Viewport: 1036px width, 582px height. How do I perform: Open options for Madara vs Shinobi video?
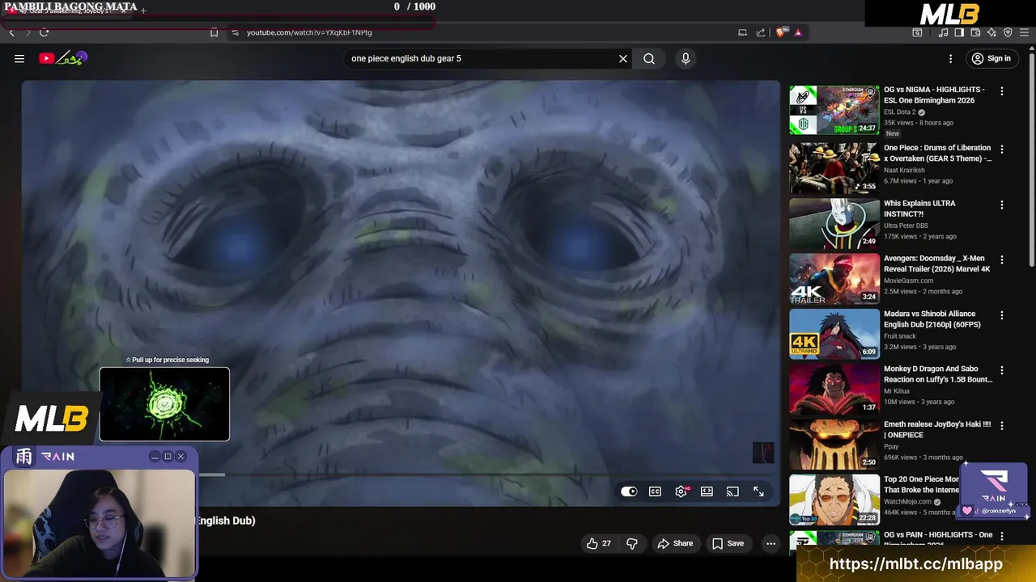[x=1002, y=315]
